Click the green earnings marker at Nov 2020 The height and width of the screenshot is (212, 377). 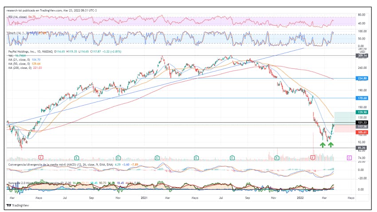(118, 158)
